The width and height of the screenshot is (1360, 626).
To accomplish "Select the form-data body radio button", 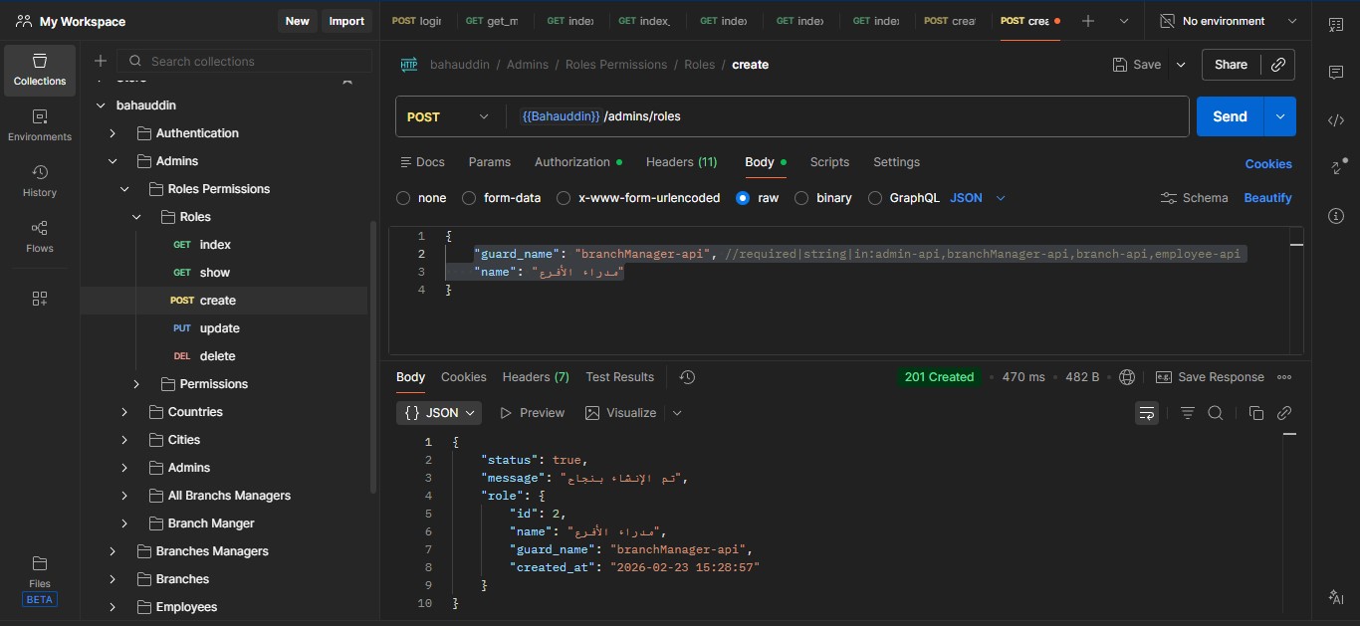I will [470, 198].
